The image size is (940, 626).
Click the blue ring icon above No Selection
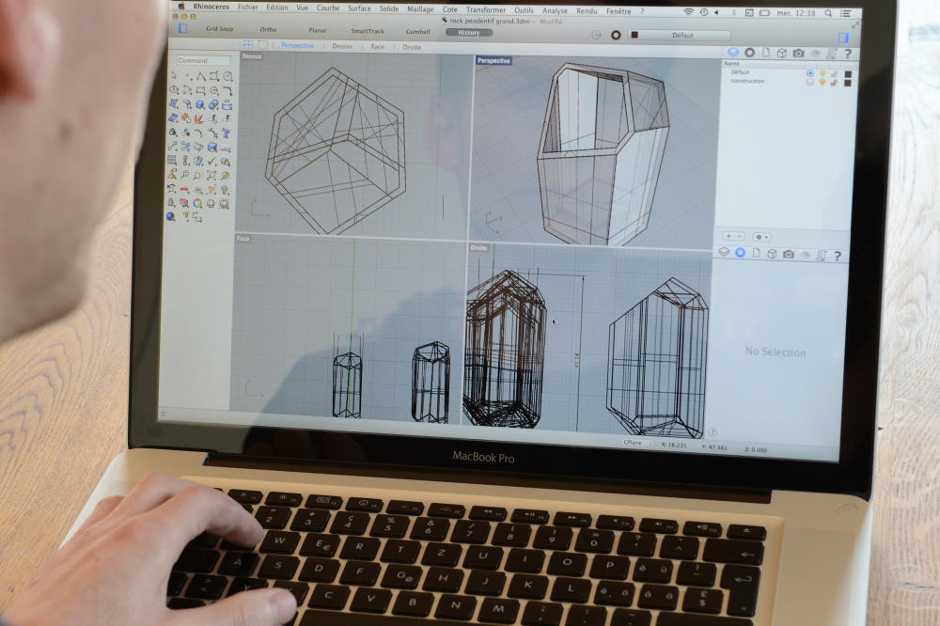point(741,253)
